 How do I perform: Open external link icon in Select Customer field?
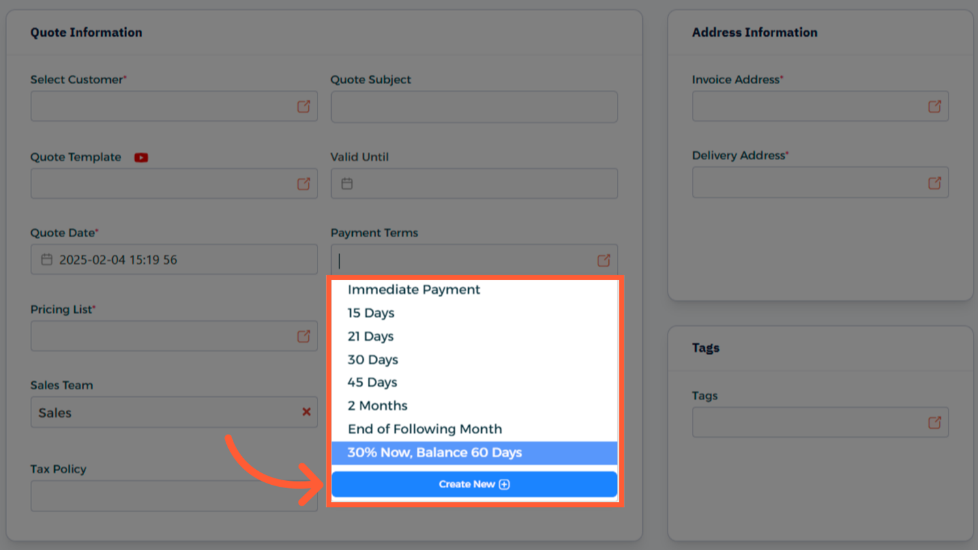[304, 106]
